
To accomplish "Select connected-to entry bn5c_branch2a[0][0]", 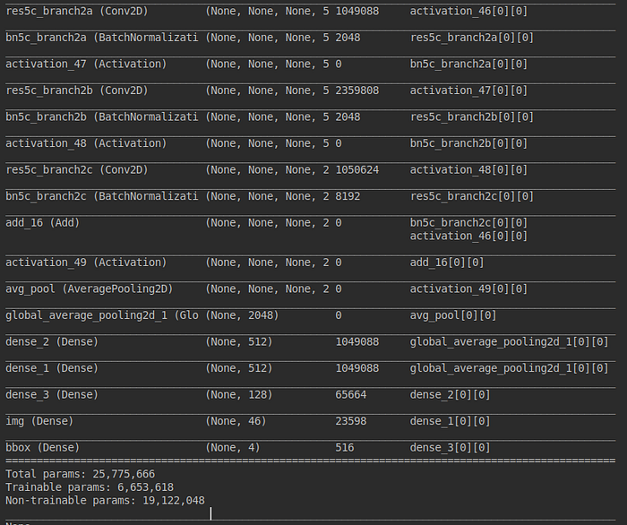I will 468,64.
